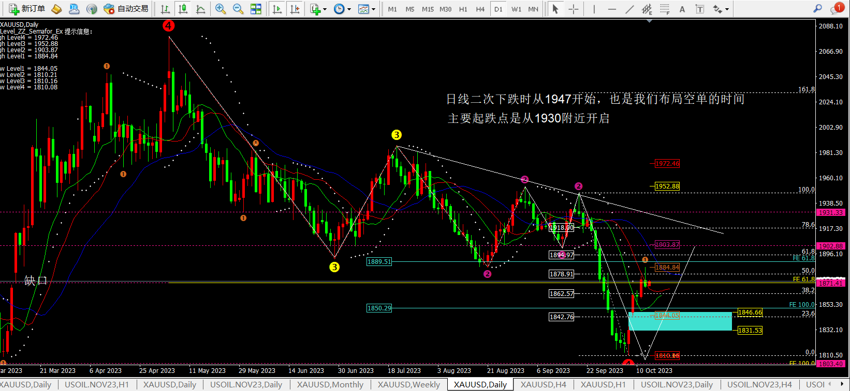This screenshot has width=850, height=391.
Task: Select the trendline drawing tool
Action: point(629,9)
